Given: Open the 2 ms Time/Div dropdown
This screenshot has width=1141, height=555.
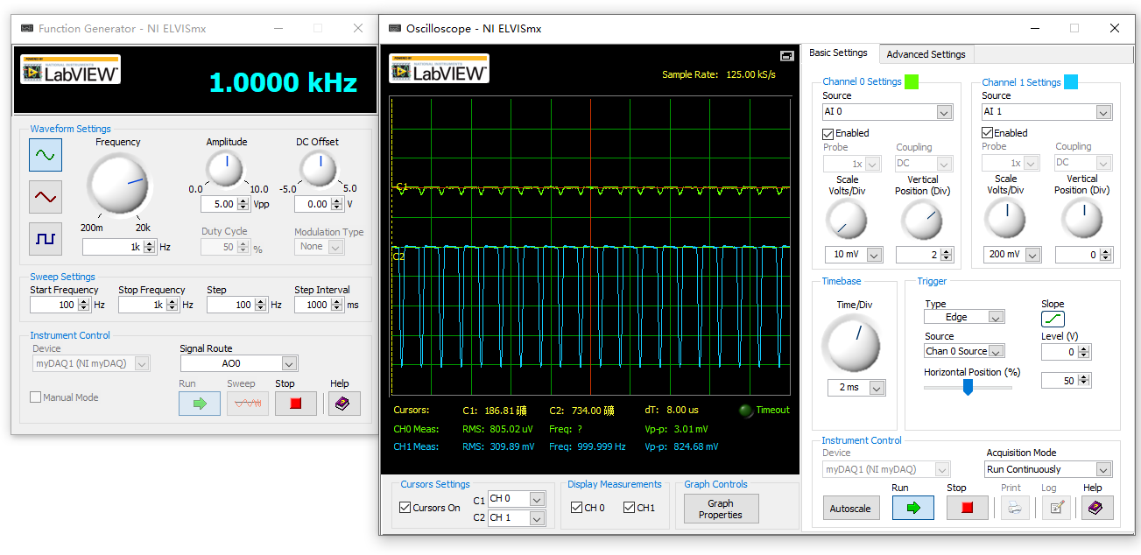Looking at the screenshot, I should click(877, 388).
